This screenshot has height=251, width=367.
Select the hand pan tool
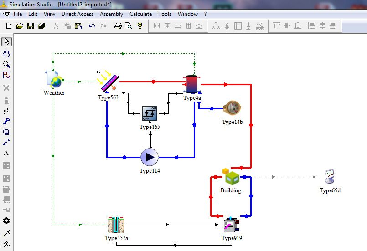[x=6, y=54]
